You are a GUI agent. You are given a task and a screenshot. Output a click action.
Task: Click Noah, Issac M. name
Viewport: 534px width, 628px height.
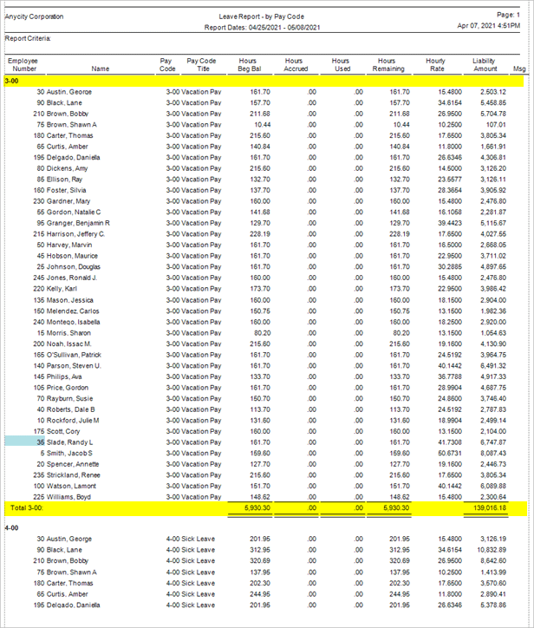pyautogui.click(x=68, y=343)
